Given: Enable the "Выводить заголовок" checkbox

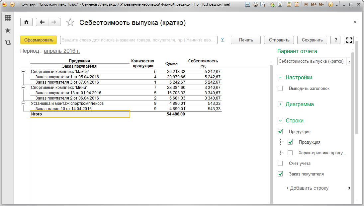Looking at the screenshot, I should (x=280, y=89).
